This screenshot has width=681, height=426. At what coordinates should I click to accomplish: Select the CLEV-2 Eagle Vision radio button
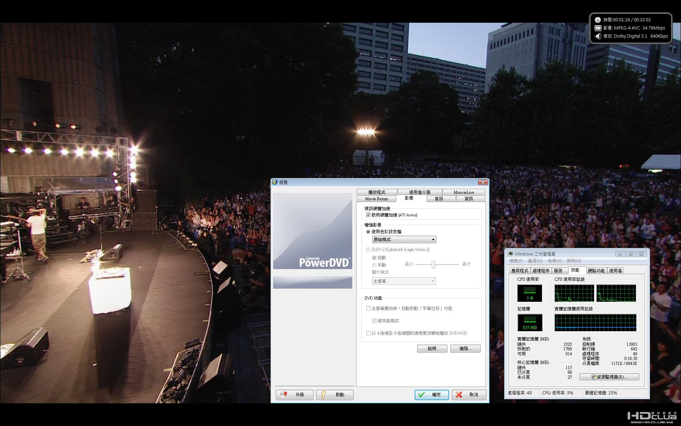368,250
